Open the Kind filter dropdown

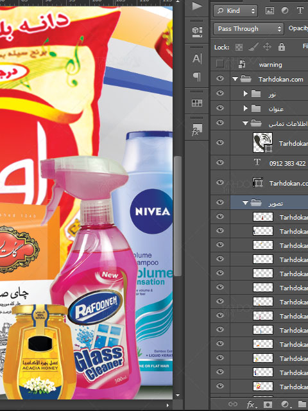[235, 11]
